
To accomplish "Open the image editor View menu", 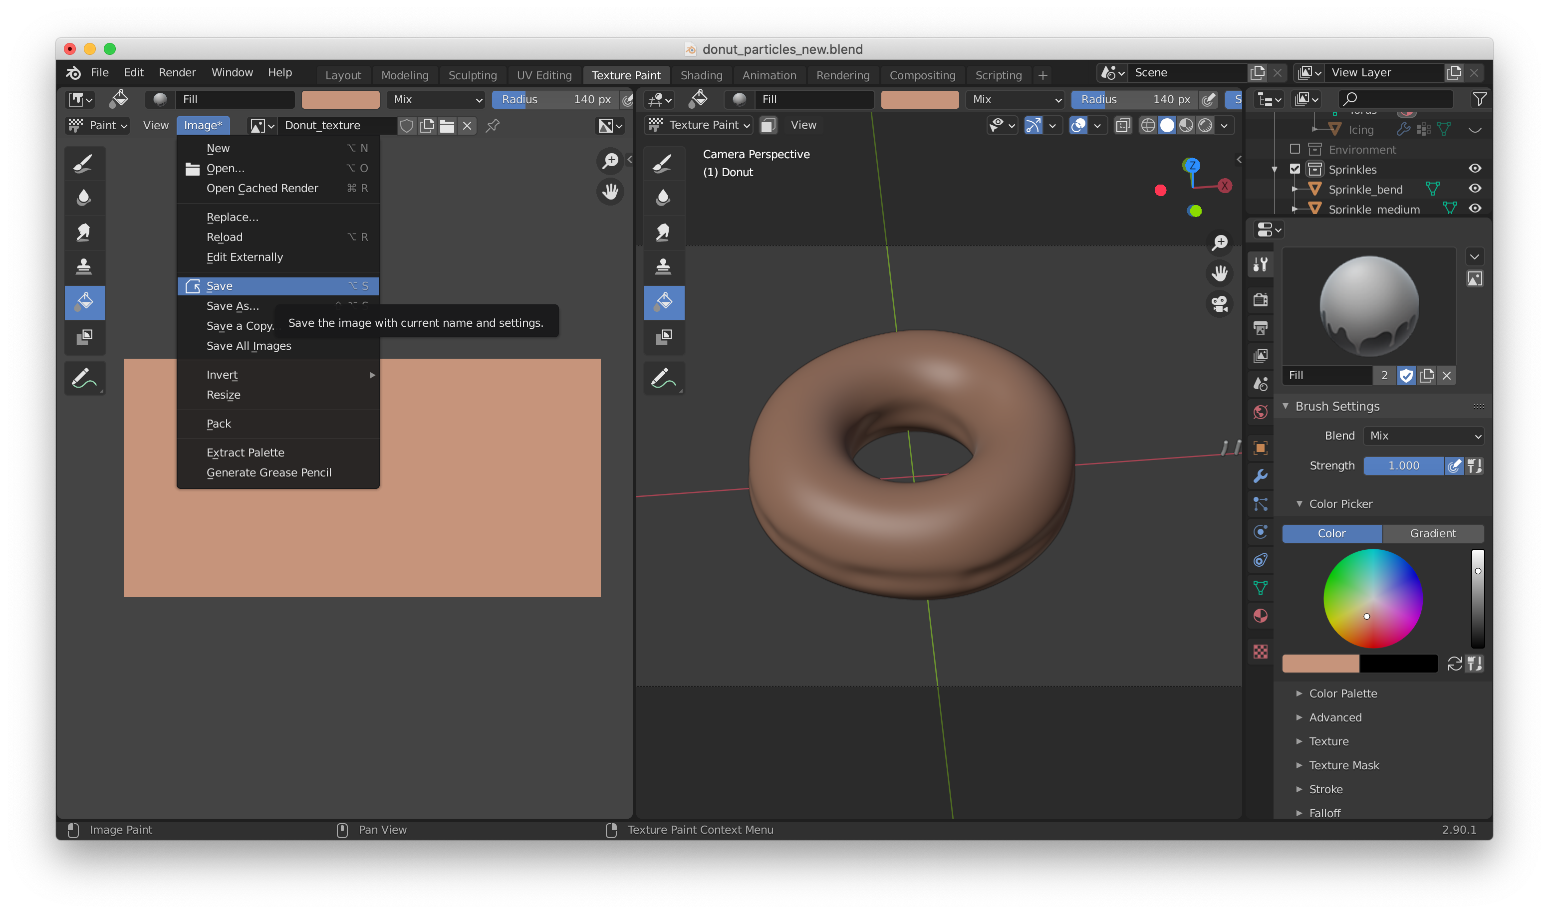I will coord(155,126).
